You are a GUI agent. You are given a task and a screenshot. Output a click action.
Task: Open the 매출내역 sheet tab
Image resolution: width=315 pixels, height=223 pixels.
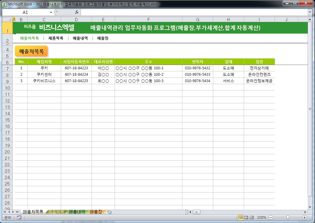(77, 212)
